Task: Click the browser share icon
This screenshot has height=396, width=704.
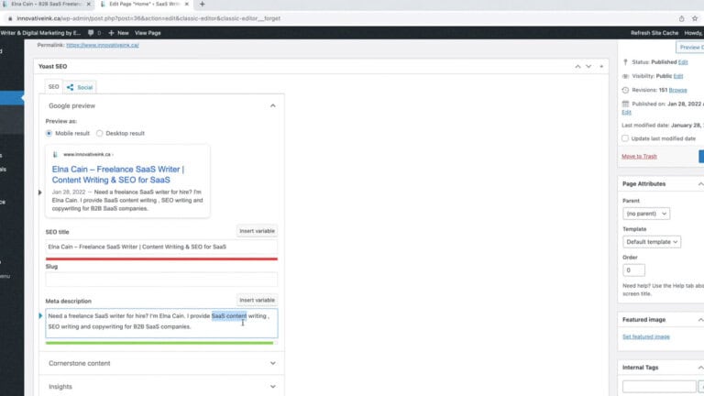Action: pyautogui.click(x=681, y=17)
